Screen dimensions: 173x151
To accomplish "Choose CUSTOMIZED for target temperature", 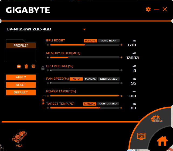I will click(x=108, y=104).
